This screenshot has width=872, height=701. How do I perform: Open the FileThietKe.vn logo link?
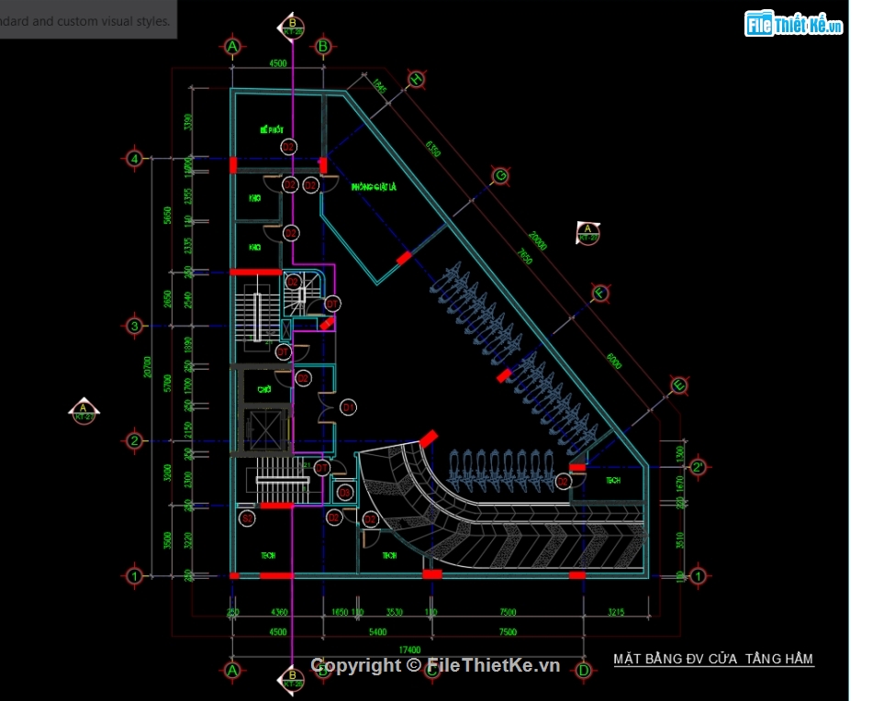tap(794, 23)
